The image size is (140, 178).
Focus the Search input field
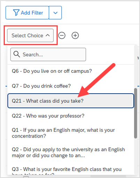(48, 54)
